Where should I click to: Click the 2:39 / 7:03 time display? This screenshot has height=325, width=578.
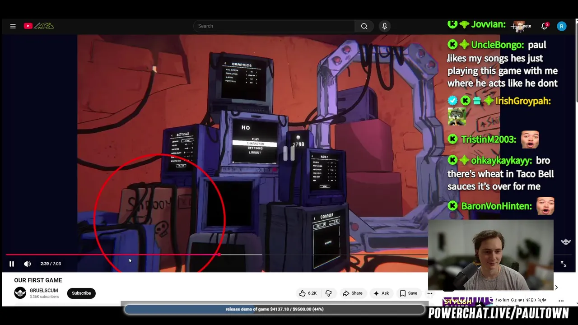click(x=51, y=264)
